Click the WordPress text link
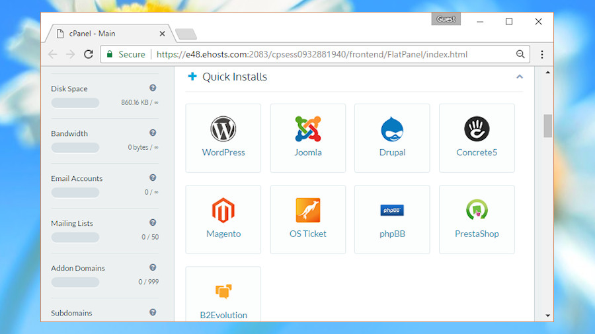 point(223,152)
